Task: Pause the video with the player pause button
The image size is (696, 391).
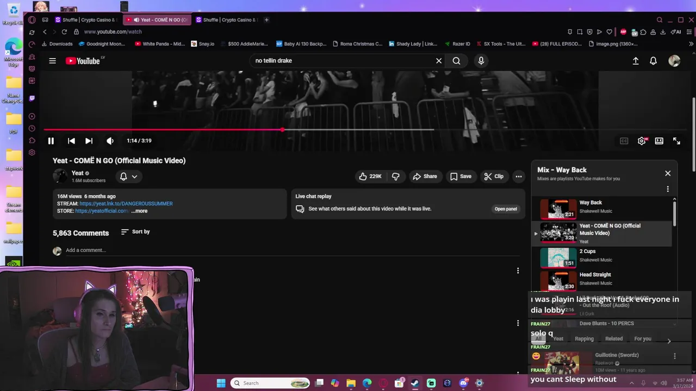Action: tap(51, 141)
